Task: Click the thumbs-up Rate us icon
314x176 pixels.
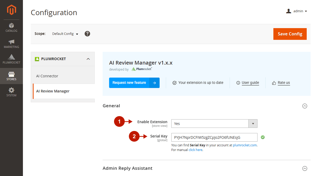Action: [x=274, y=83]
